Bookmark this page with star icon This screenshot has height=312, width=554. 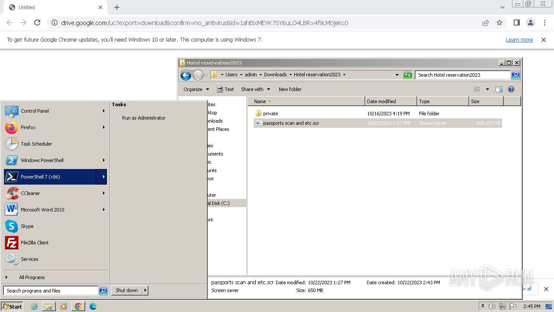pyautogui.click(x=499, y=23)
